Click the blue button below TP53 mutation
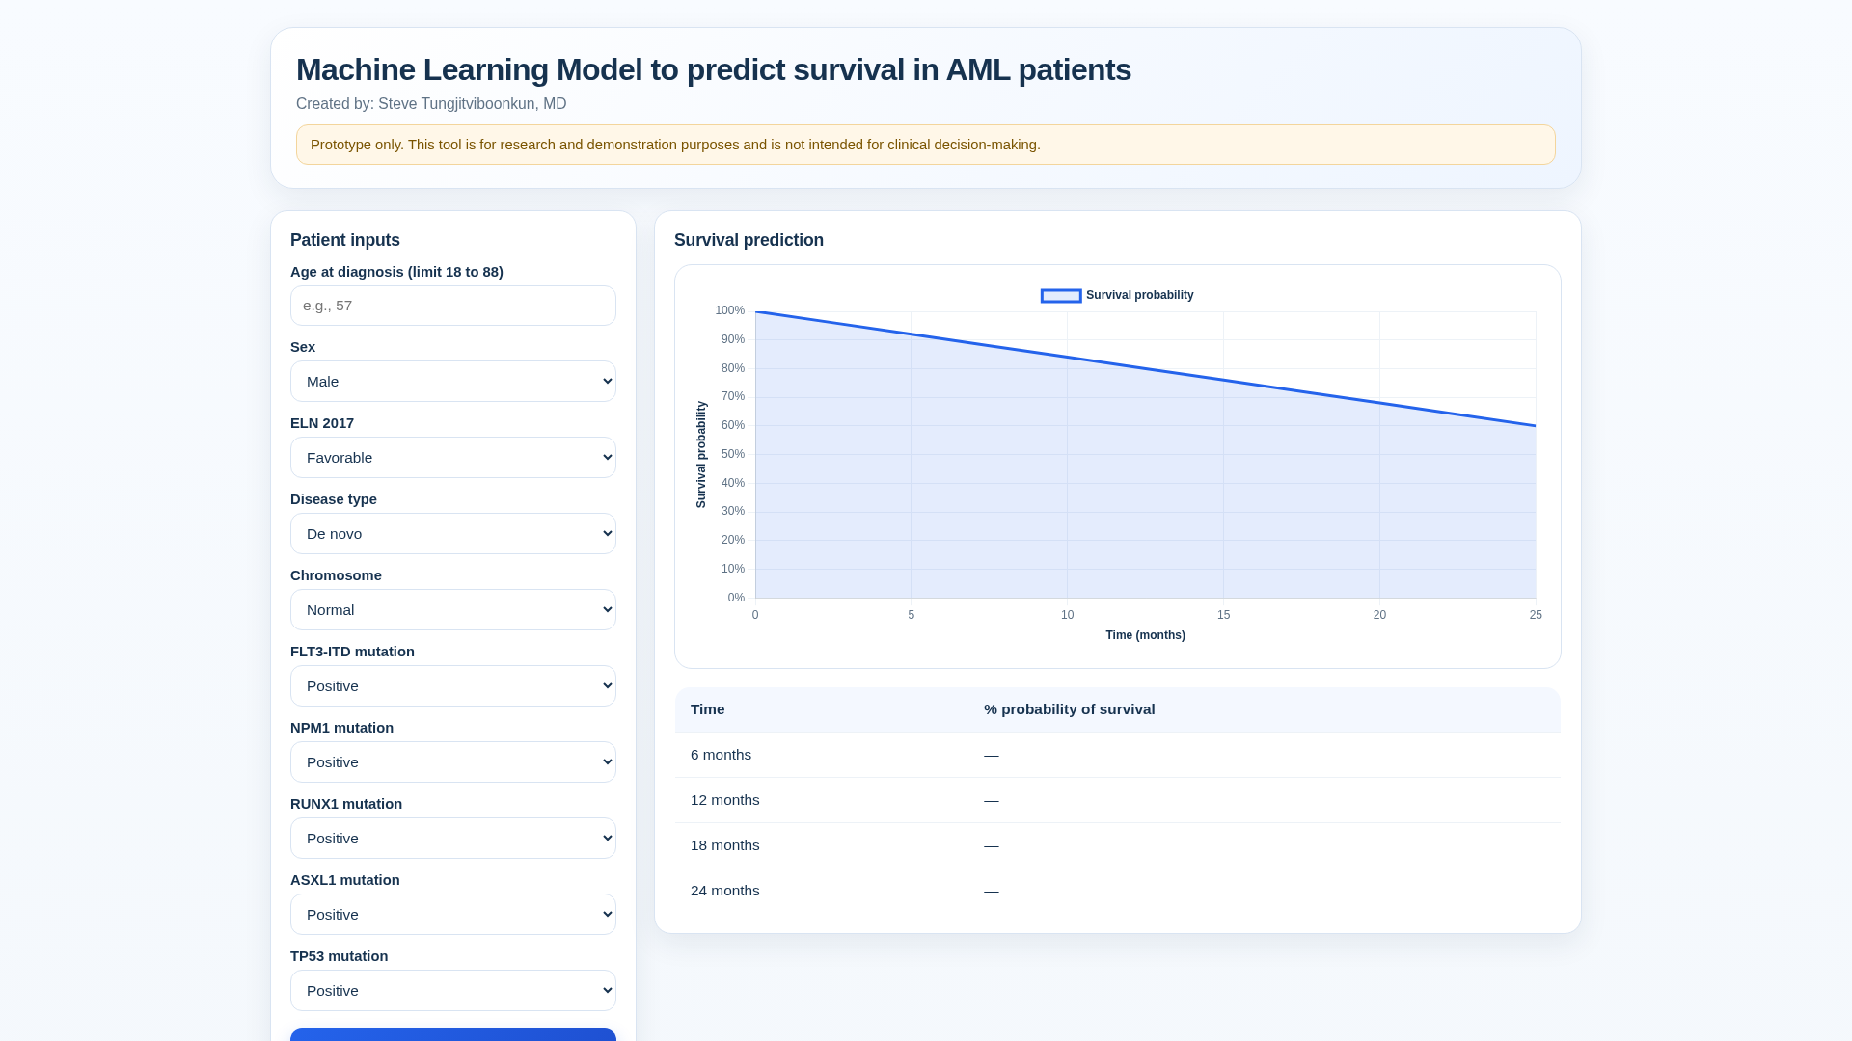This screenshot has width=1852, height=1041. (453, 1034)
